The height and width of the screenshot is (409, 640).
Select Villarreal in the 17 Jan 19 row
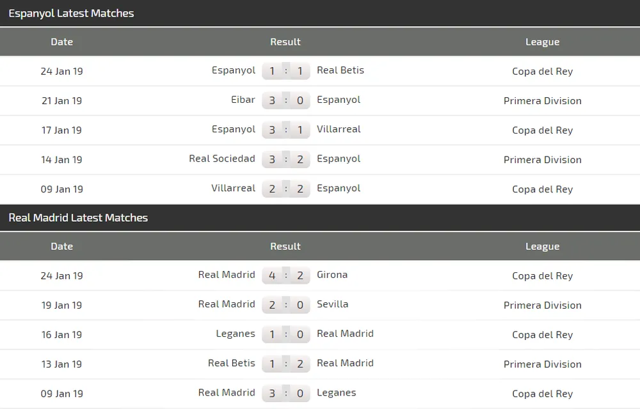pos(339,129)
